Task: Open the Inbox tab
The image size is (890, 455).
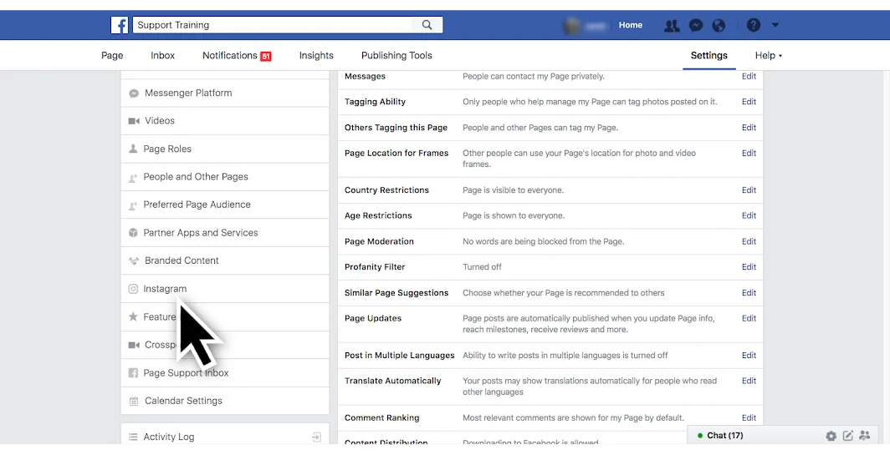Action: point(163,56)
